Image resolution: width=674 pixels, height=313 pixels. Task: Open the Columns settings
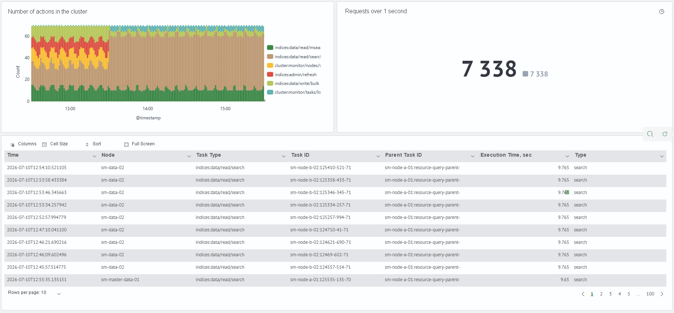point(23,144)
